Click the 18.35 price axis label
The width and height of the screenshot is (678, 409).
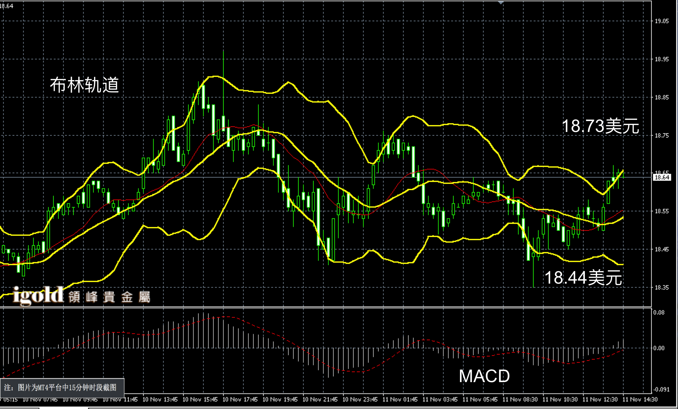662,288
